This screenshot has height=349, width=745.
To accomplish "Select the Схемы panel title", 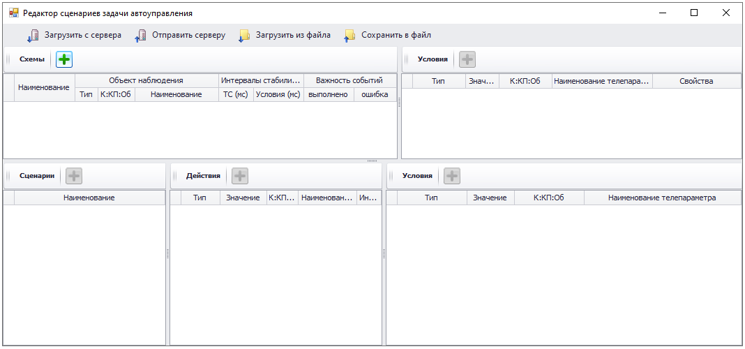I will (x=31, y=60).
